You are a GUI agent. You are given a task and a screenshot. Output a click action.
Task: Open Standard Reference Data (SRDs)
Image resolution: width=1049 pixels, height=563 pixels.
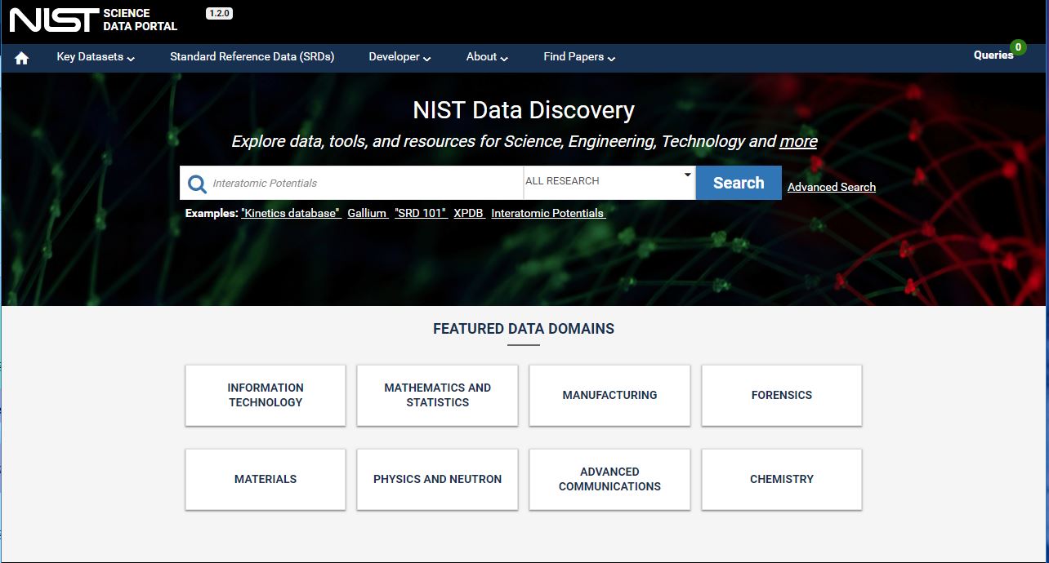[x=252, y=57]
